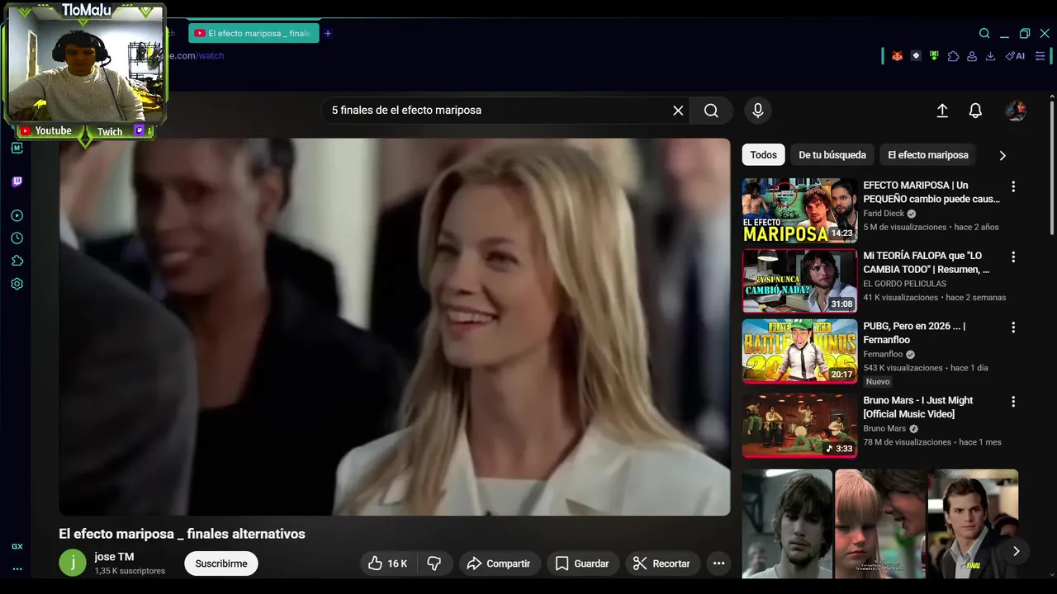Click the main video player frame
The image size is (1057, 594).
[395, 327]
